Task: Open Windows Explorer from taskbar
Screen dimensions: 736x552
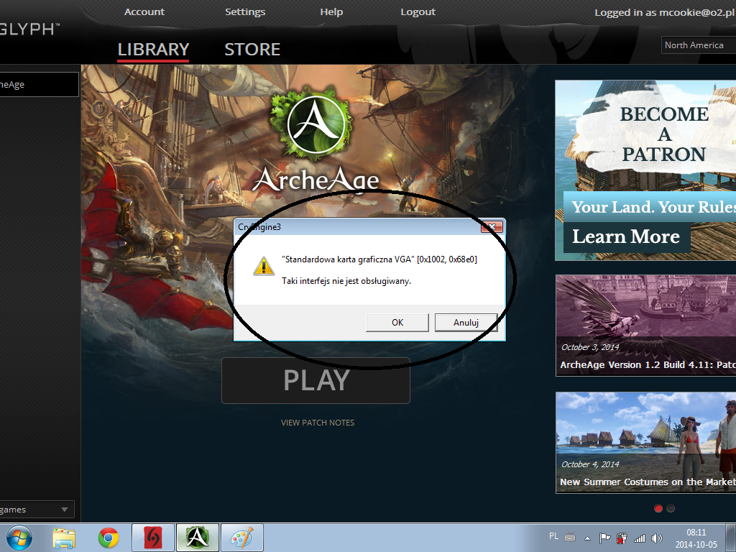Action: coord(64,538)
